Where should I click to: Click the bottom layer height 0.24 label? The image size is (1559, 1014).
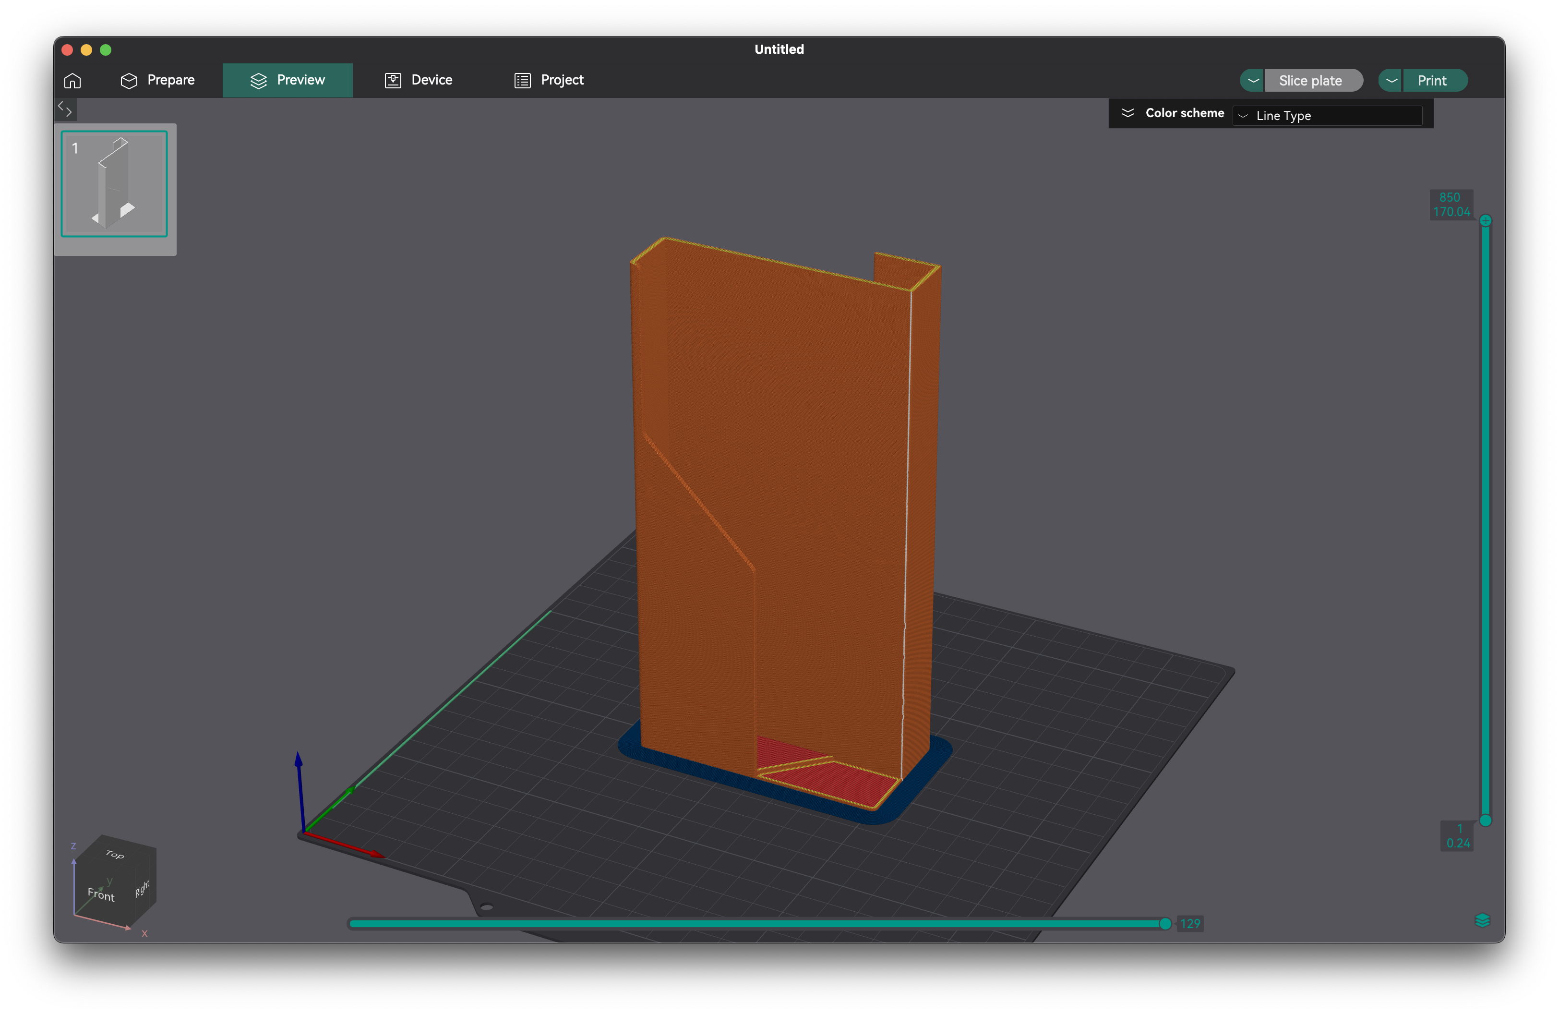tap(1458, 843)
